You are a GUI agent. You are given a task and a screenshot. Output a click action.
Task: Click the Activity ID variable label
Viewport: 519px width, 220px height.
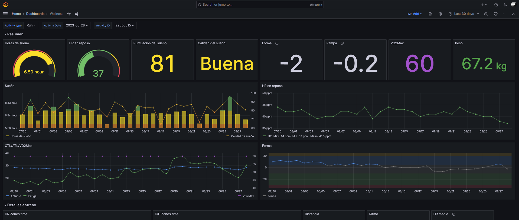pos(103,25)
